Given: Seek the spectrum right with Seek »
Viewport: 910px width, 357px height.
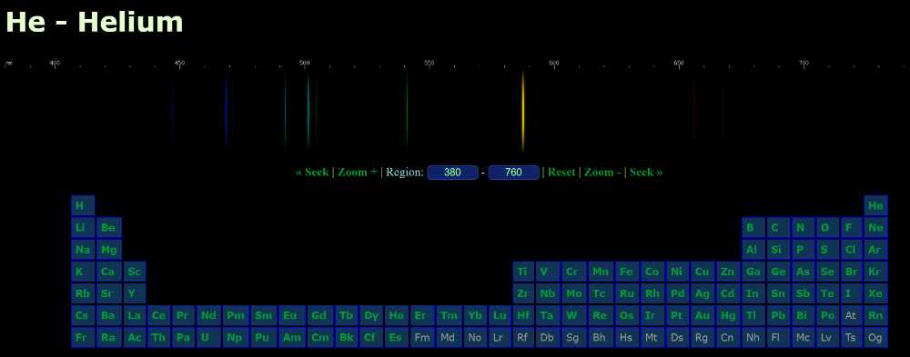Looking at the screenshot, I should [646, 172].
